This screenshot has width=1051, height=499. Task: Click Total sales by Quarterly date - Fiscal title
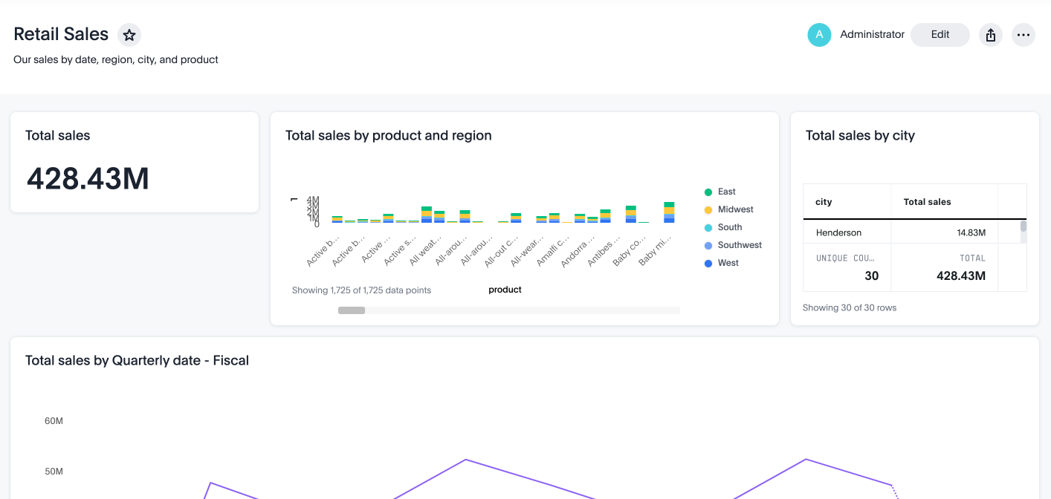point(137,361)
